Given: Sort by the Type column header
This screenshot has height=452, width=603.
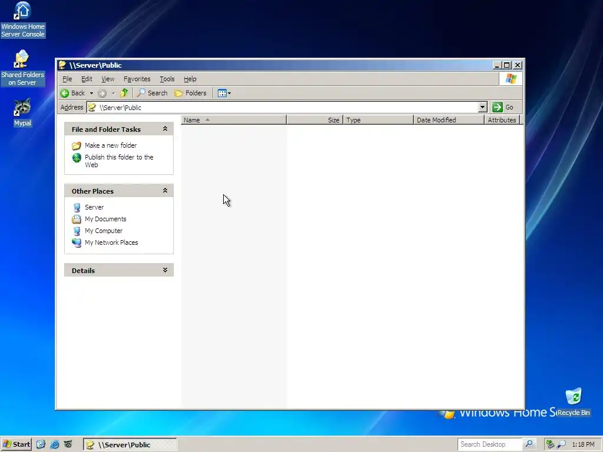Looking at the screenshot, I should pyautogui.click(x=378, y=120).
